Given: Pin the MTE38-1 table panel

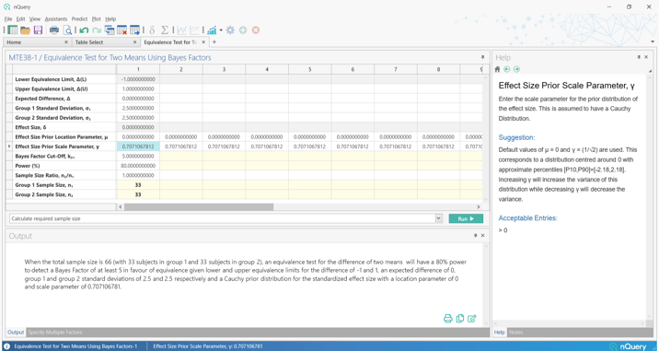Looking at the screenshot, I should pos(483,57).
